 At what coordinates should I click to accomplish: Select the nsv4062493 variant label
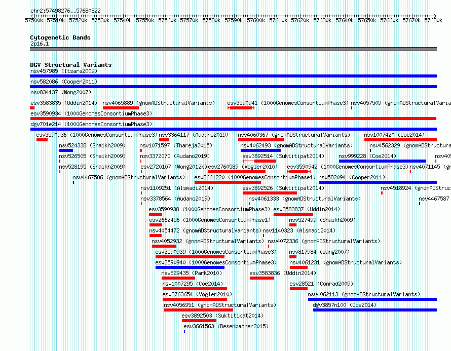click(x=296, y=145)
